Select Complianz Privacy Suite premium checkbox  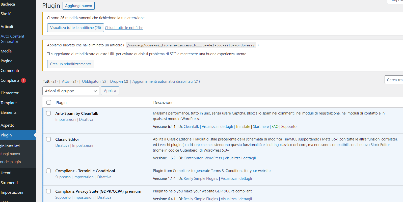point(48,191)
